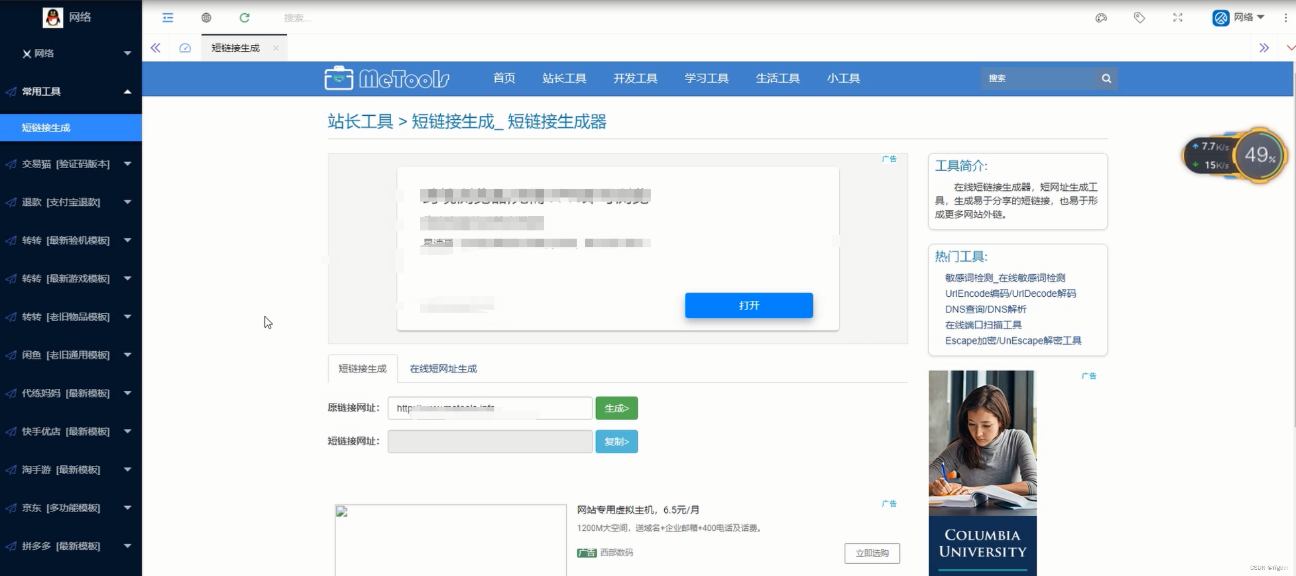Enter fullscreen with the expand icon
This screenshot has width=1296, height=576.
(x=1178, y=17)
